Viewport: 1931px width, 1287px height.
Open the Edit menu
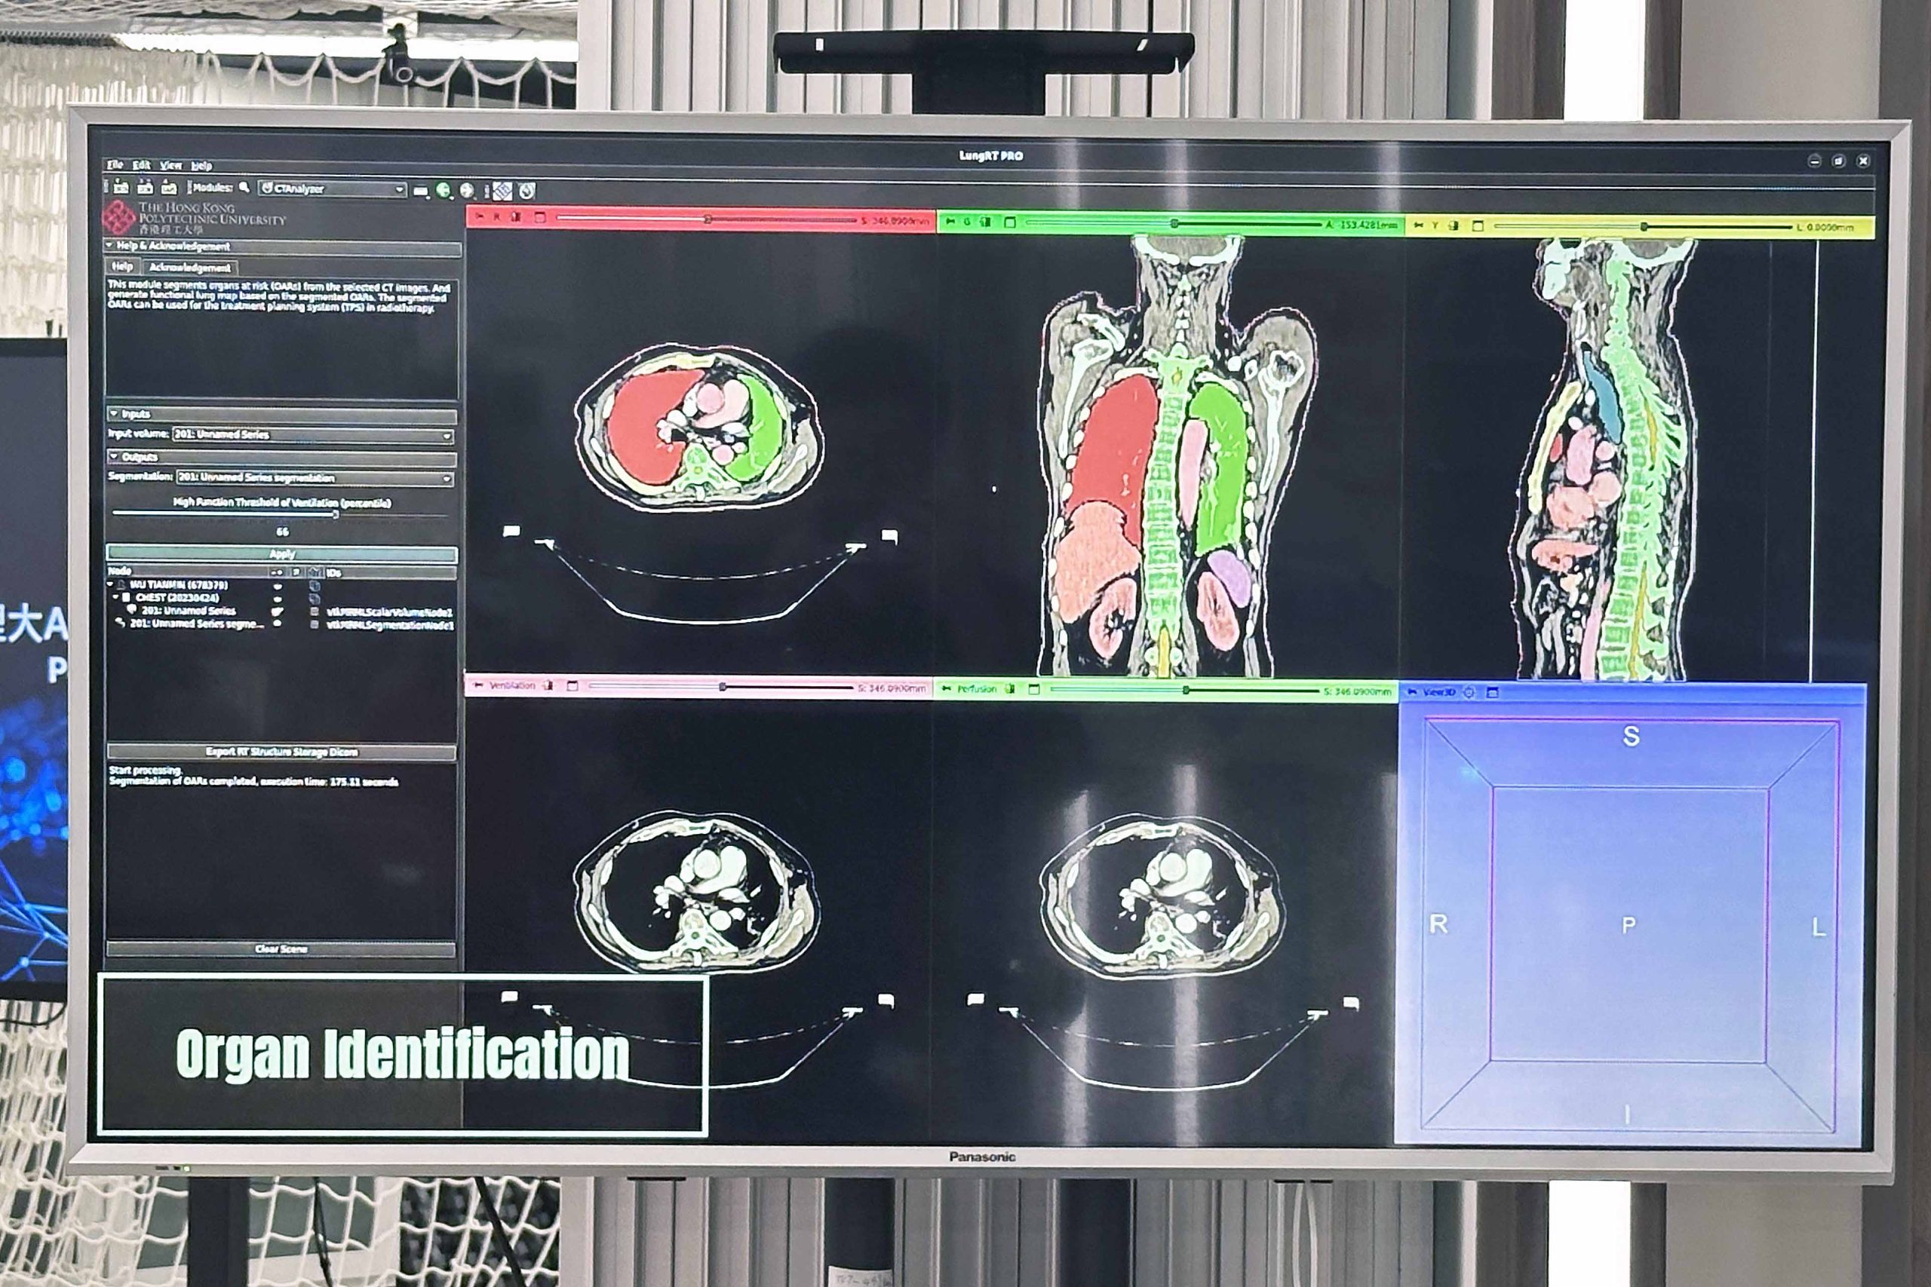141,166
